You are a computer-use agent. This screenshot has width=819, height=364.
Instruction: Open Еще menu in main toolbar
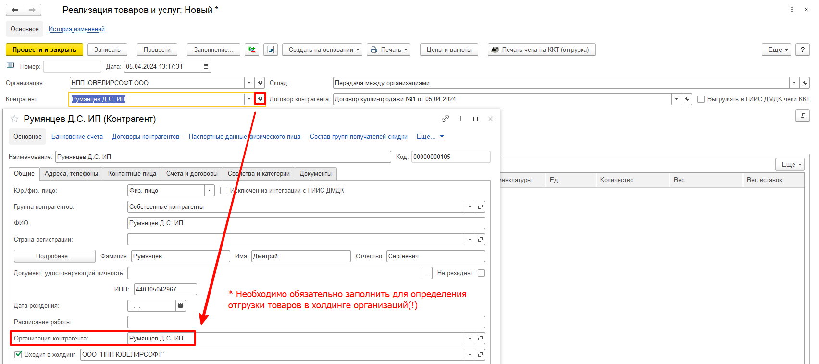click(776, 49)
